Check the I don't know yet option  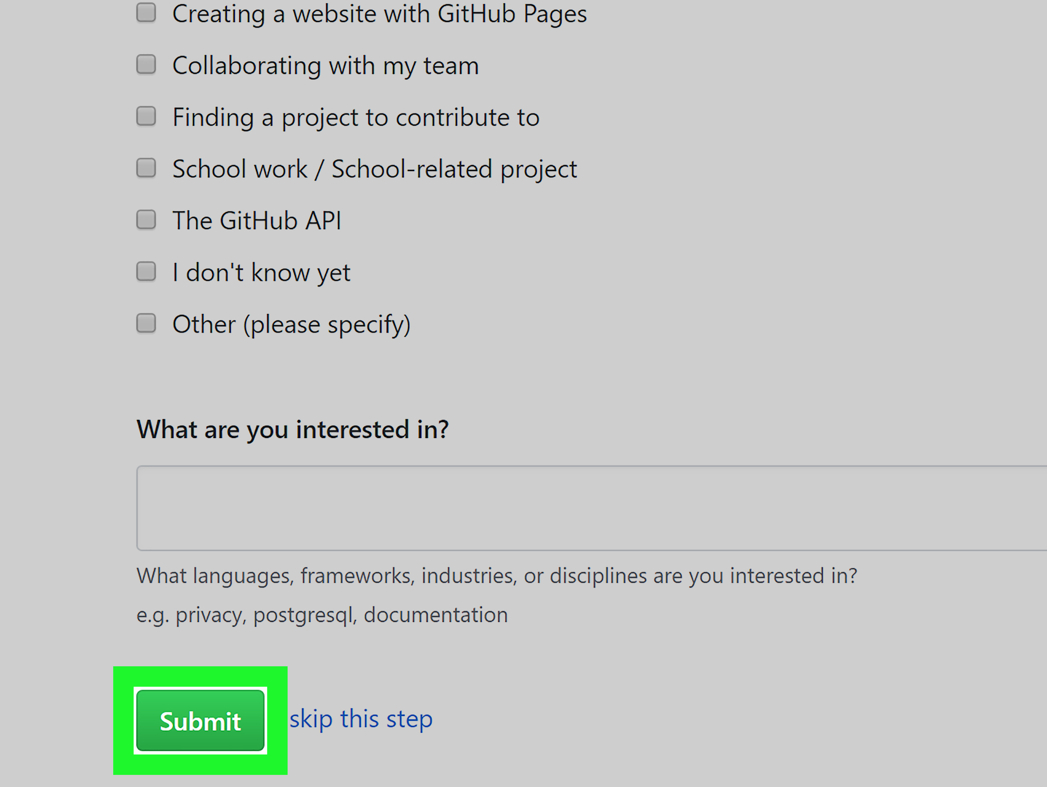[x=146, y=271]
